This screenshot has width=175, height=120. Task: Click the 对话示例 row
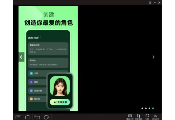[38, 91]
